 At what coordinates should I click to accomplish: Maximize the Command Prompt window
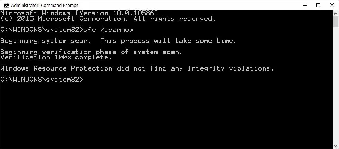(318, 5)
